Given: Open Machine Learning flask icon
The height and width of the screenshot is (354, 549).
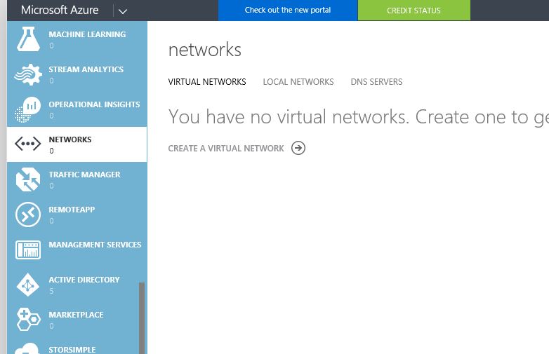Looking at the screenshot, I should tap(28, 39).
